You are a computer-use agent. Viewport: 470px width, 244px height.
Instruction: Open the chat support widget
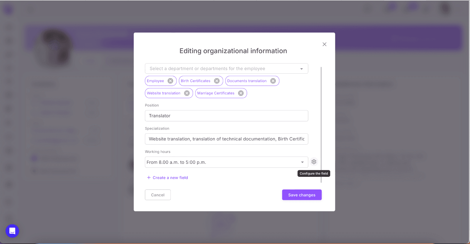12,231
